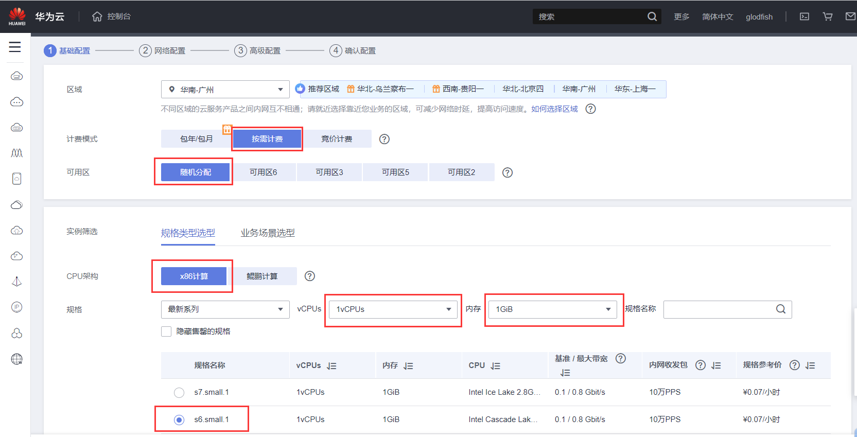Image resolution: width=857 pixels, height=437 pixels.
Task: Open the CloudShell terminal icon
Action: [804, 16]
